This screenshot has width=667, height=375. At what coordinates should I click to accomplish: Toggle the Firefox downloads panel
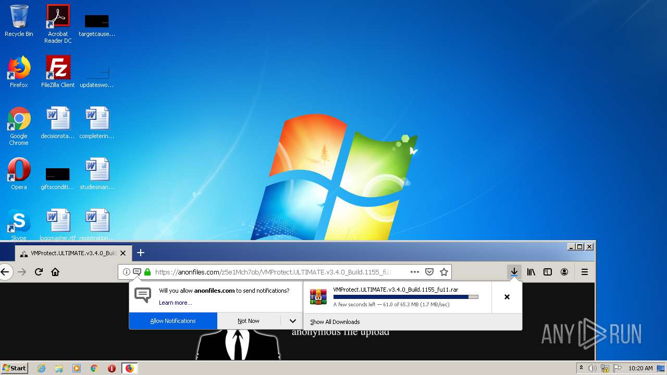pos(514,272)
